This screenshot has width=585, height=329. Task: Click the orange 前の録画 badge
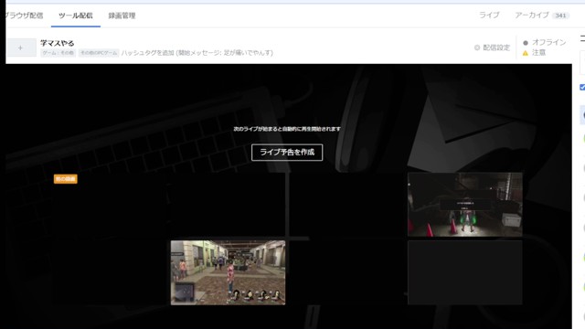tap(66, 179)
